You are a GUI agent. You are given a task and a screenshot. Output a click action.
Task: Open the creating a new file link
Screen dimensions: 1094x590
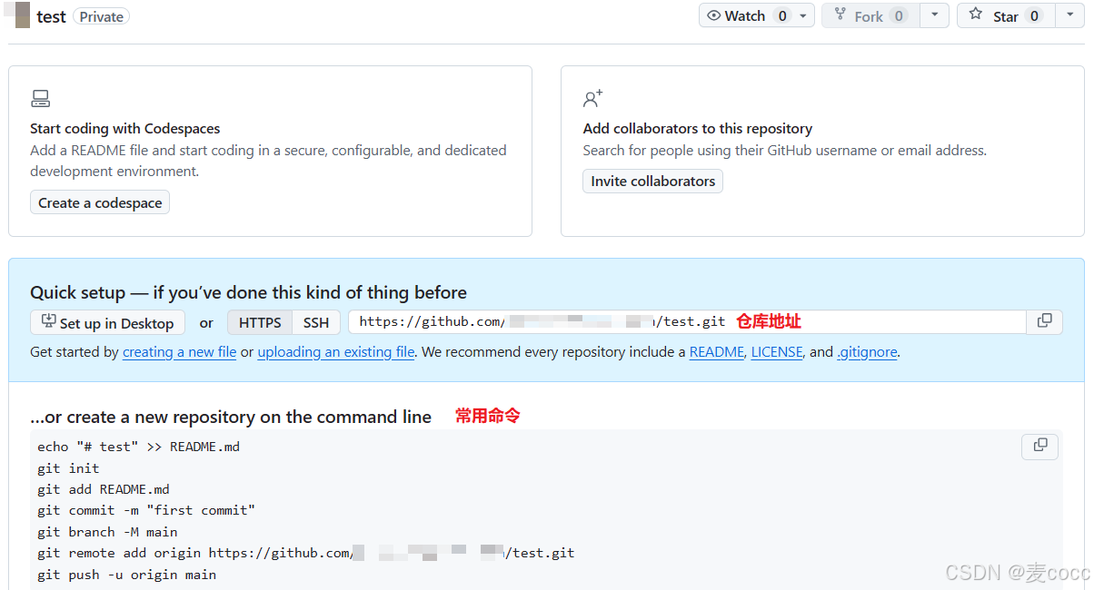pos(179,352)
